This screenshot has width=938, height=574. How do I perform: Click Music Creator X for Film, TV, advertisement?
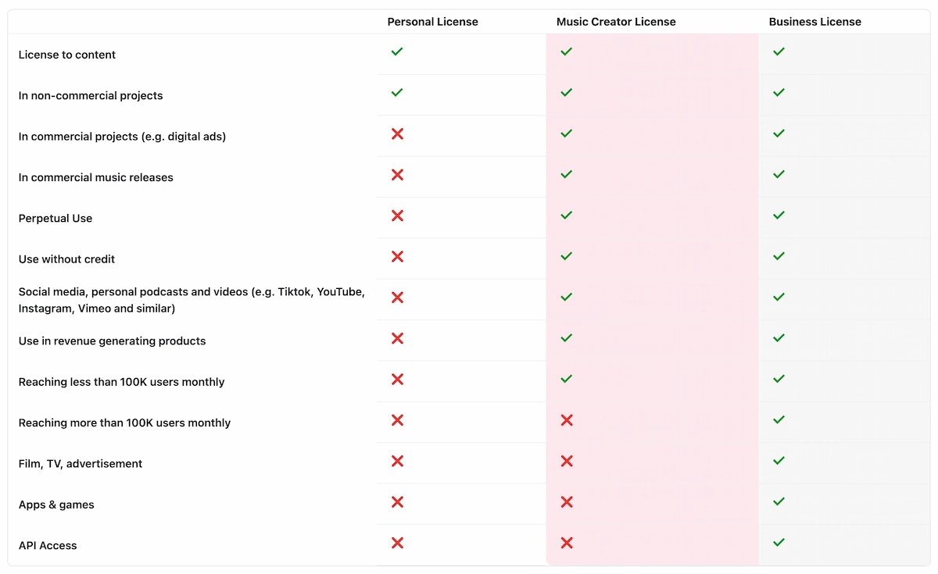[567, 461]
